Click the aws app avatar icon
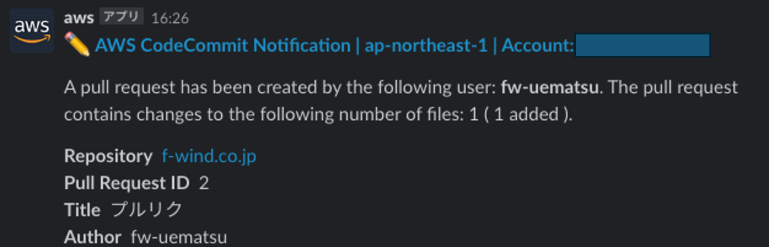769x247 pixels. 32,31
